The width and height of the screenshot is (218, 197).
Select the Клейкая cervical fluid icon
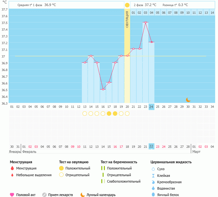pos(153,176)
